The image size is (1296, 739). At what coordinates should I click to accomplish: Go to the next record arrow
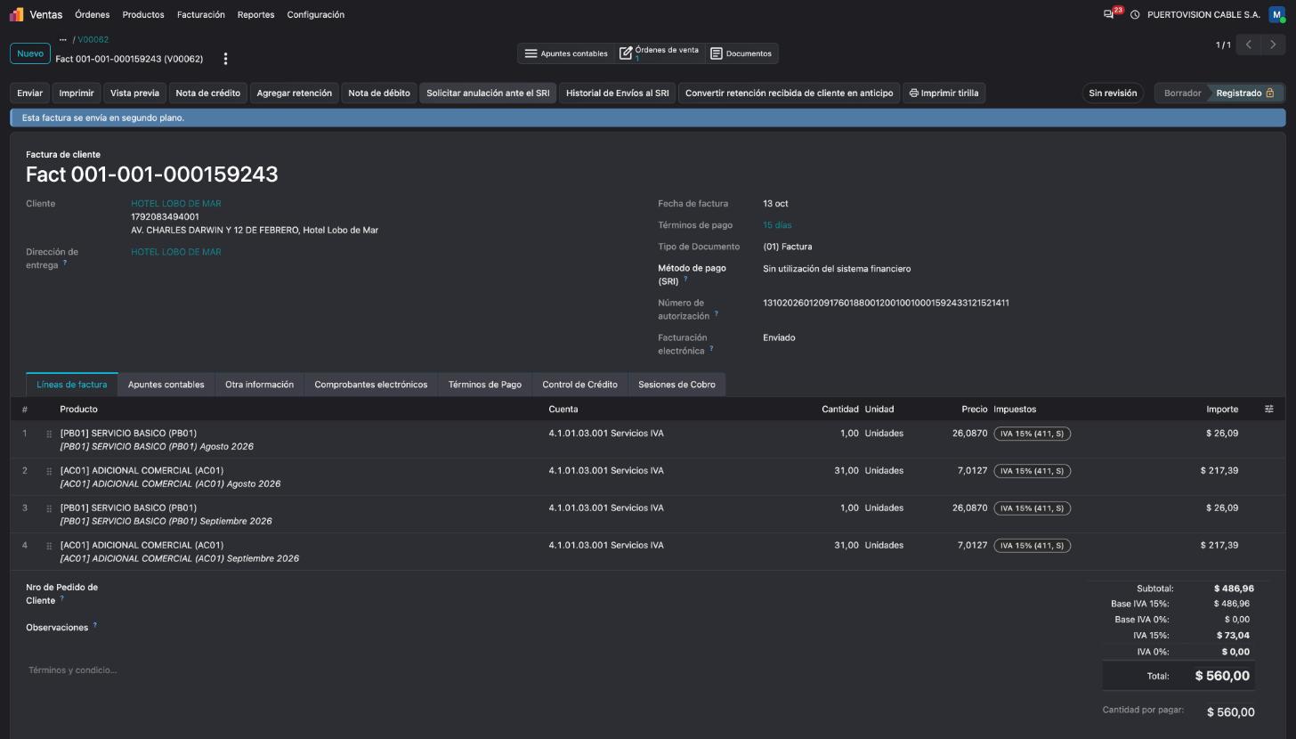pyautogui.click(x=1274, y=45)
